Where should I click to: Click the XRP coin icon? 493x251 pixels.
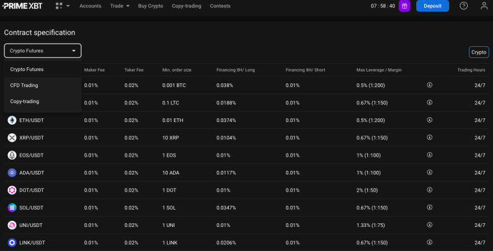pos(12,138)
